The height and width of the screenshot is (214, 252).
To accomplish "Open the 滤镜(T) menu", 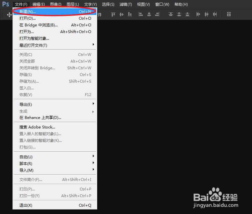I will pos(126,4).
